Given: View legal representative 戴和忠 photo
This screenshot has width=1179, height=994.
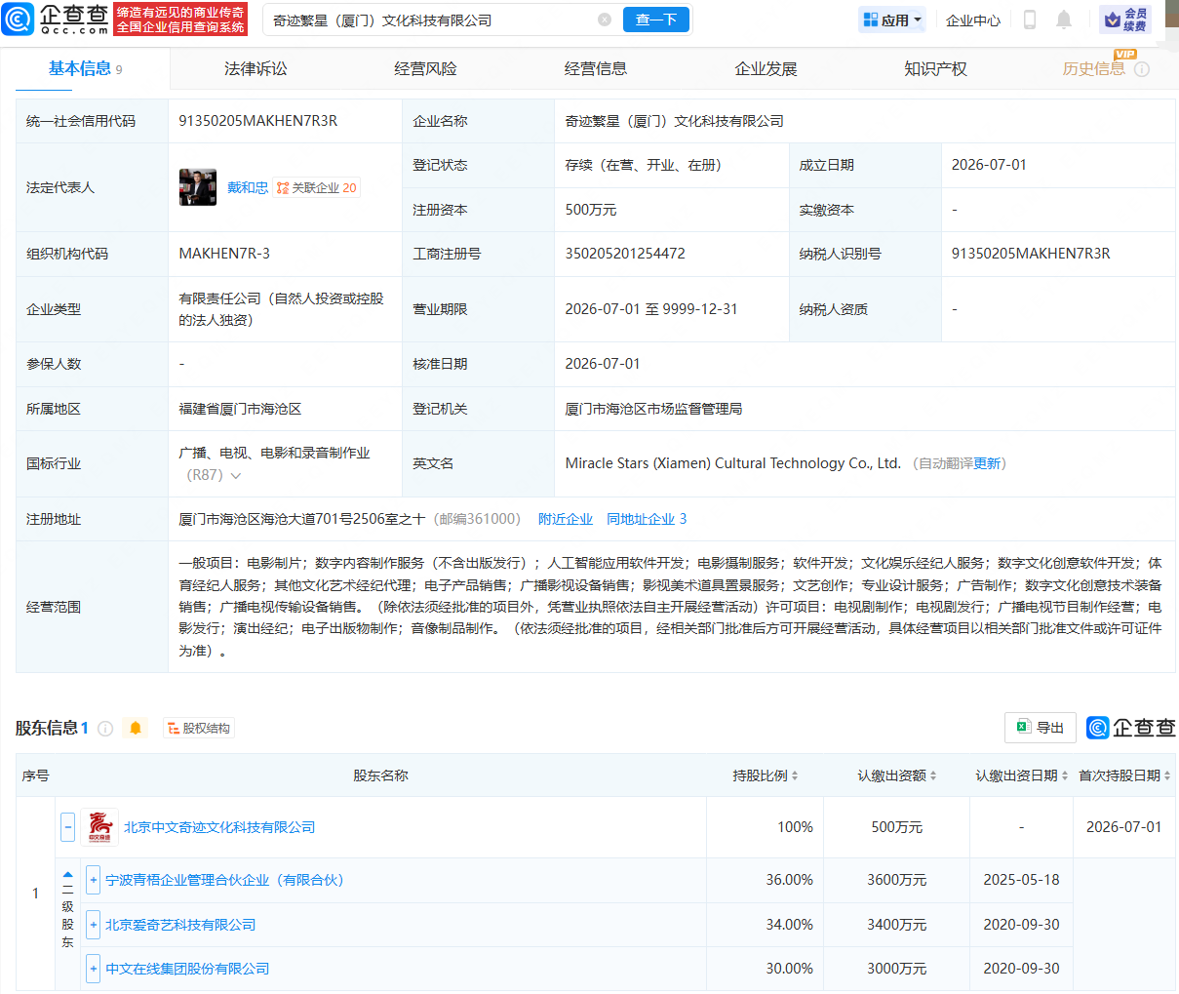Looking at the screenshot, I should click(198, 187).
